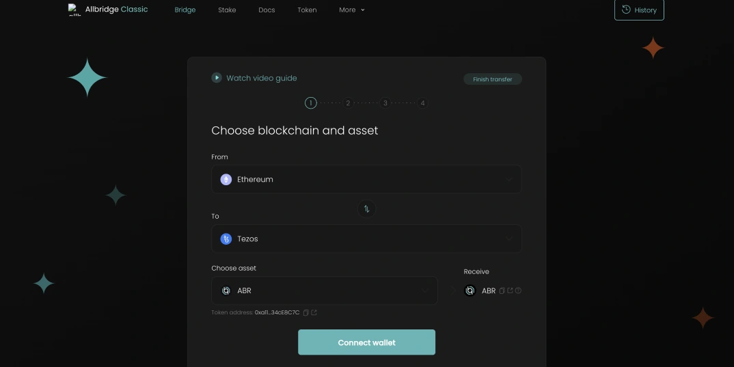
Task: Copy the source token address
Action: pyautogui.click(x=305, y=312)
